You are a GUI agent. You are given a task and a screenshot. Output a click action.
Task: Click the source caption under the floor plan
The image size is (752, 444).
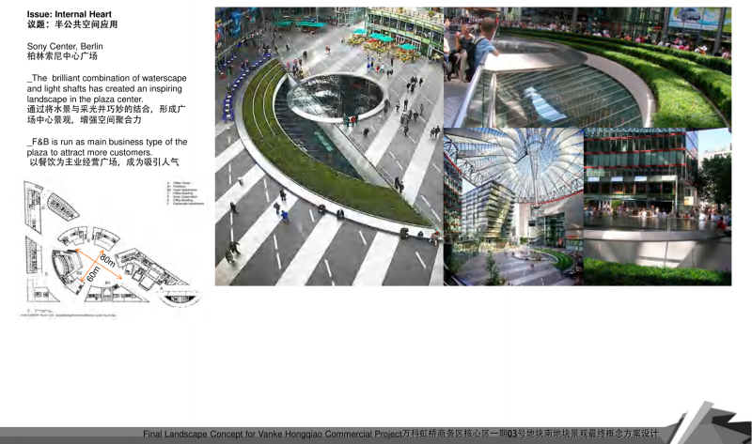[x=68, y=315]
